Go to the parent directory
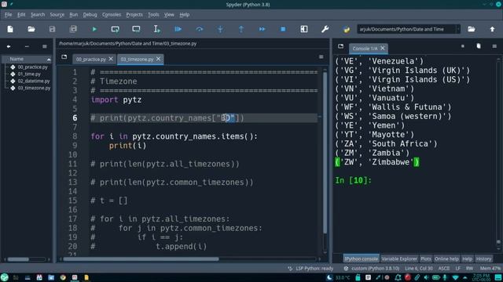The height and width of the screenshot is (282, 503). (492, 29)
